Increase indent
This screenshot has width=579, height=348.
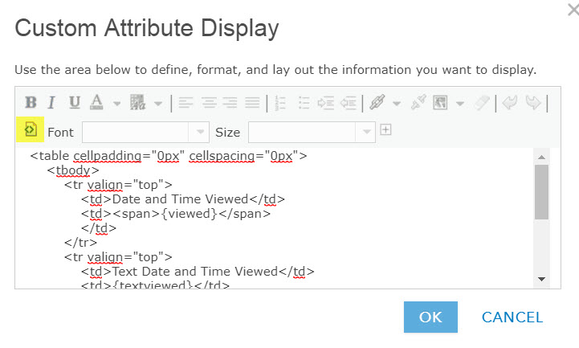click(x=326, y=103)
